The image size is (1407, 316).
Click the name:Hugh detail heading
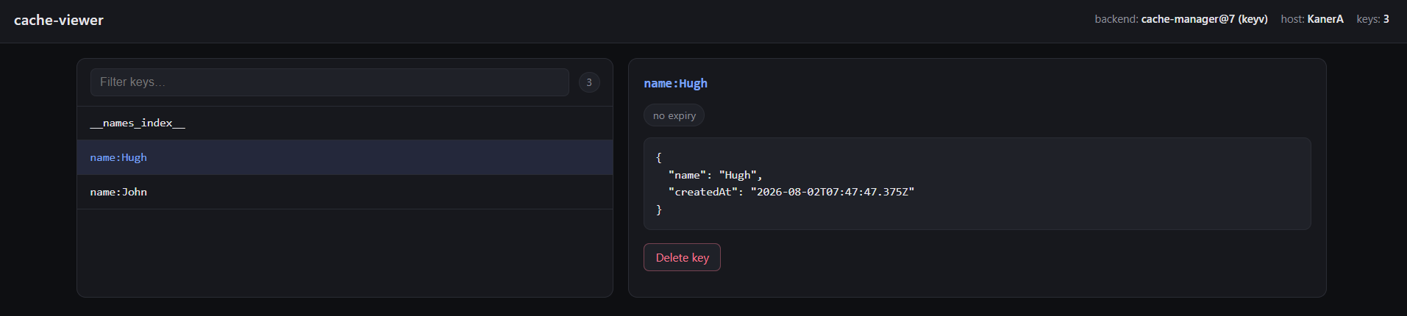pos(675,84)
